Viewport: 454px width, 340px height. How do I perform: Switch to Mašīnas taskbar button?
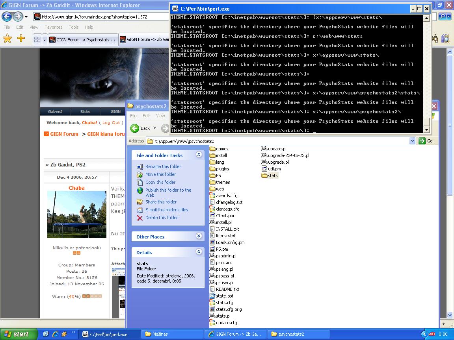tap(172, 334)
